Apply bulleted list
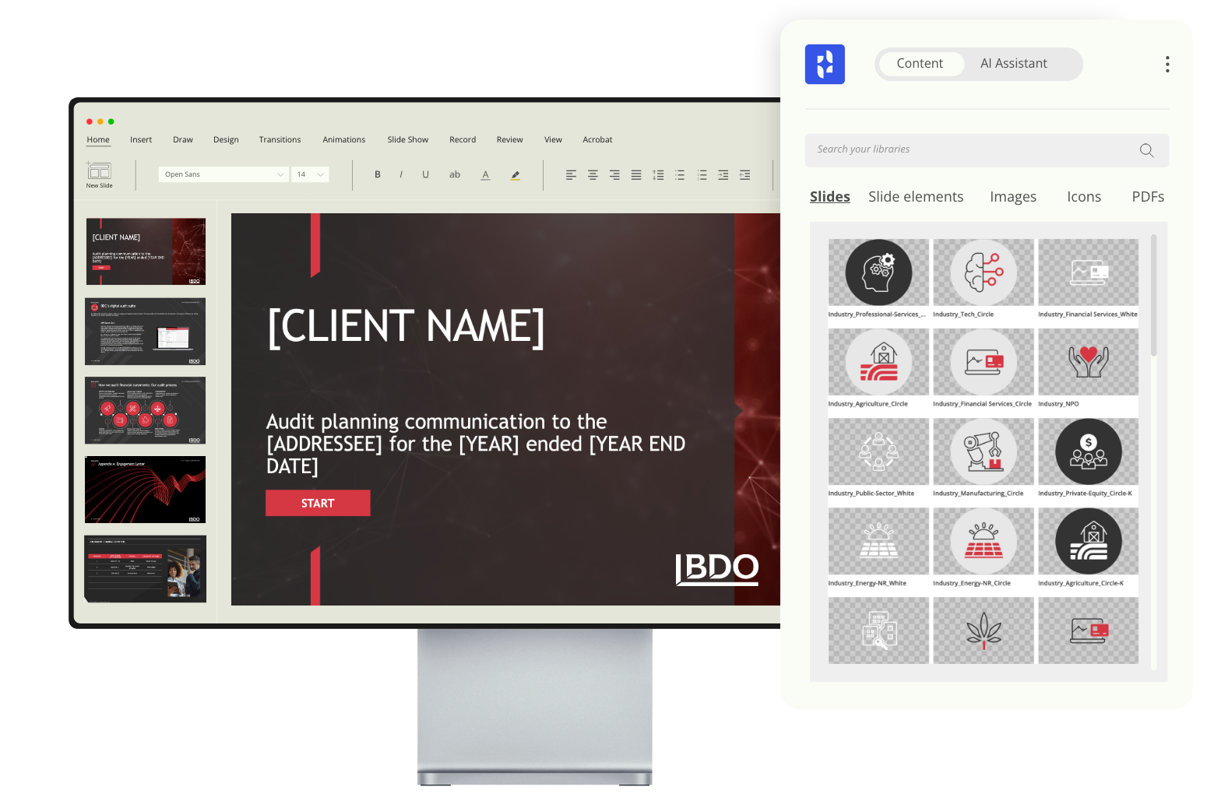Image resolution: width=1232 pixels, height=804 pixels. [x=680, y=175]
